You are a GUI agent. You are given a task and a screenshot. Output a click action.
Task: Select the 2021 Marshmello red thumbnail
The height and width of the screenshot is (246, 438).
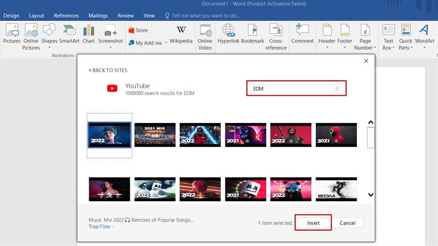245,189
